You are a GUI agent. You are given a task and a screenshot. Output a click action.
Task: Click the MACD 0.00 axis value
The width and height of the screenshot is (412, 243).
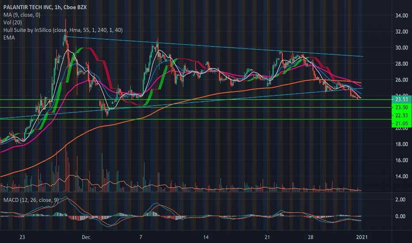point(401,216)
